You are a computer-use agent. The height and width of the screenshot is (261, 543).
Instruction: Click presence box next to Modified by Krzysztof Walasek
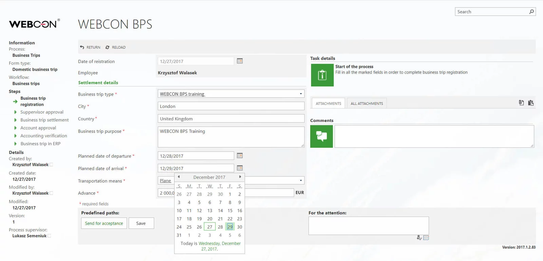pyautogui.click(x=51, y=193)
